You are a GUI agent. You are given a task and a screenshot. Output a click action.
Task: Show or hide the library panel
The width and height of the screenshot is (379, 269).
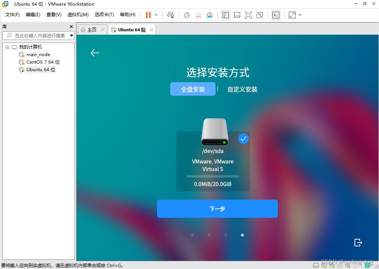coord(225,15)
